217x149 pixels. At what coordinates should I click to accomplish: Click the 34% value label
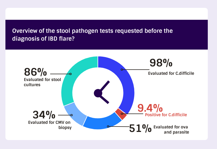click(44, 115)
